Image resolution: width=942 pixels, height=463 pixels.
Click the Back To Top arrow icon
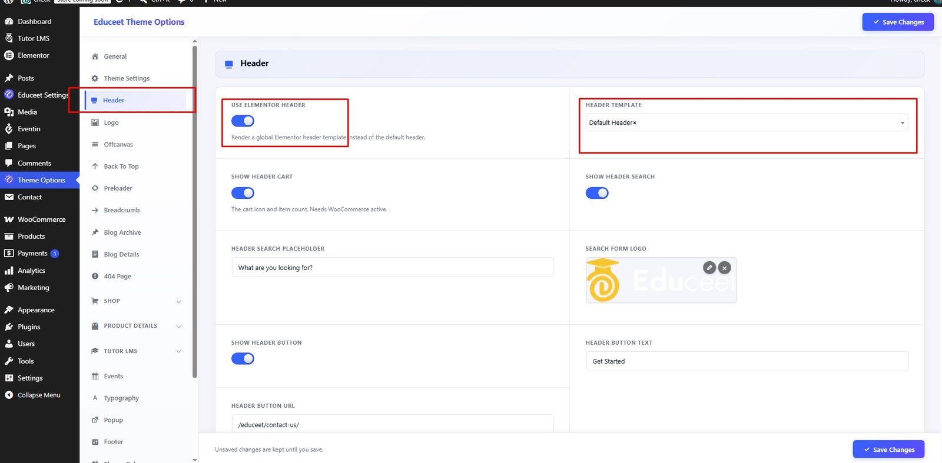click(95, 166)
